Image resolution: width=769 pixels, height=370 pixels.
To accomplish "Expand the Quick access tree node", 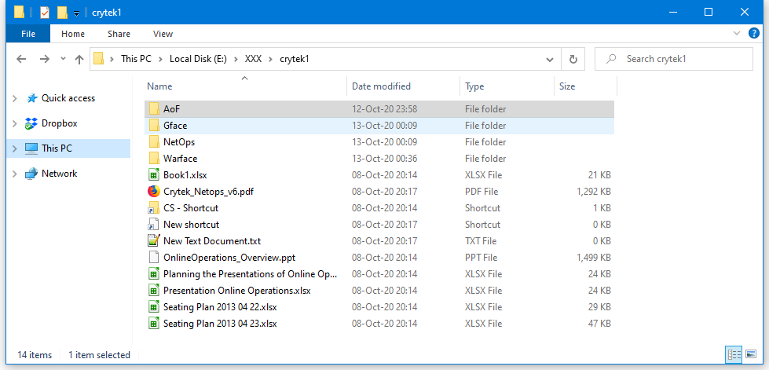I will [14, 99].
